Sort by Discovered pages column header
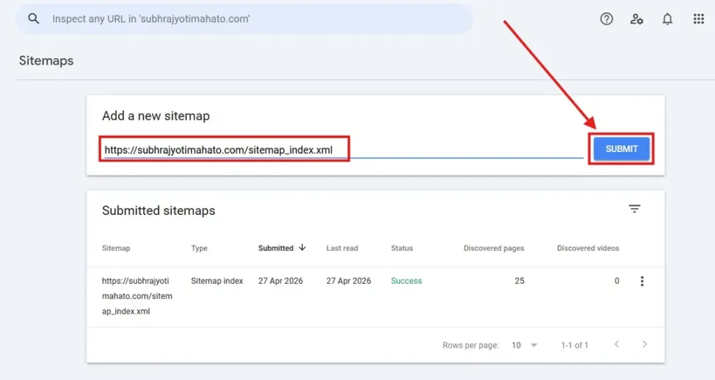The height and width of the screenshot is (380, 715). 494,248
